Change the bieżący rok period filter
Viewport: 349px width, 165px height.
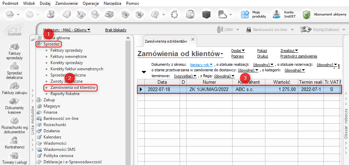point(201,65)
